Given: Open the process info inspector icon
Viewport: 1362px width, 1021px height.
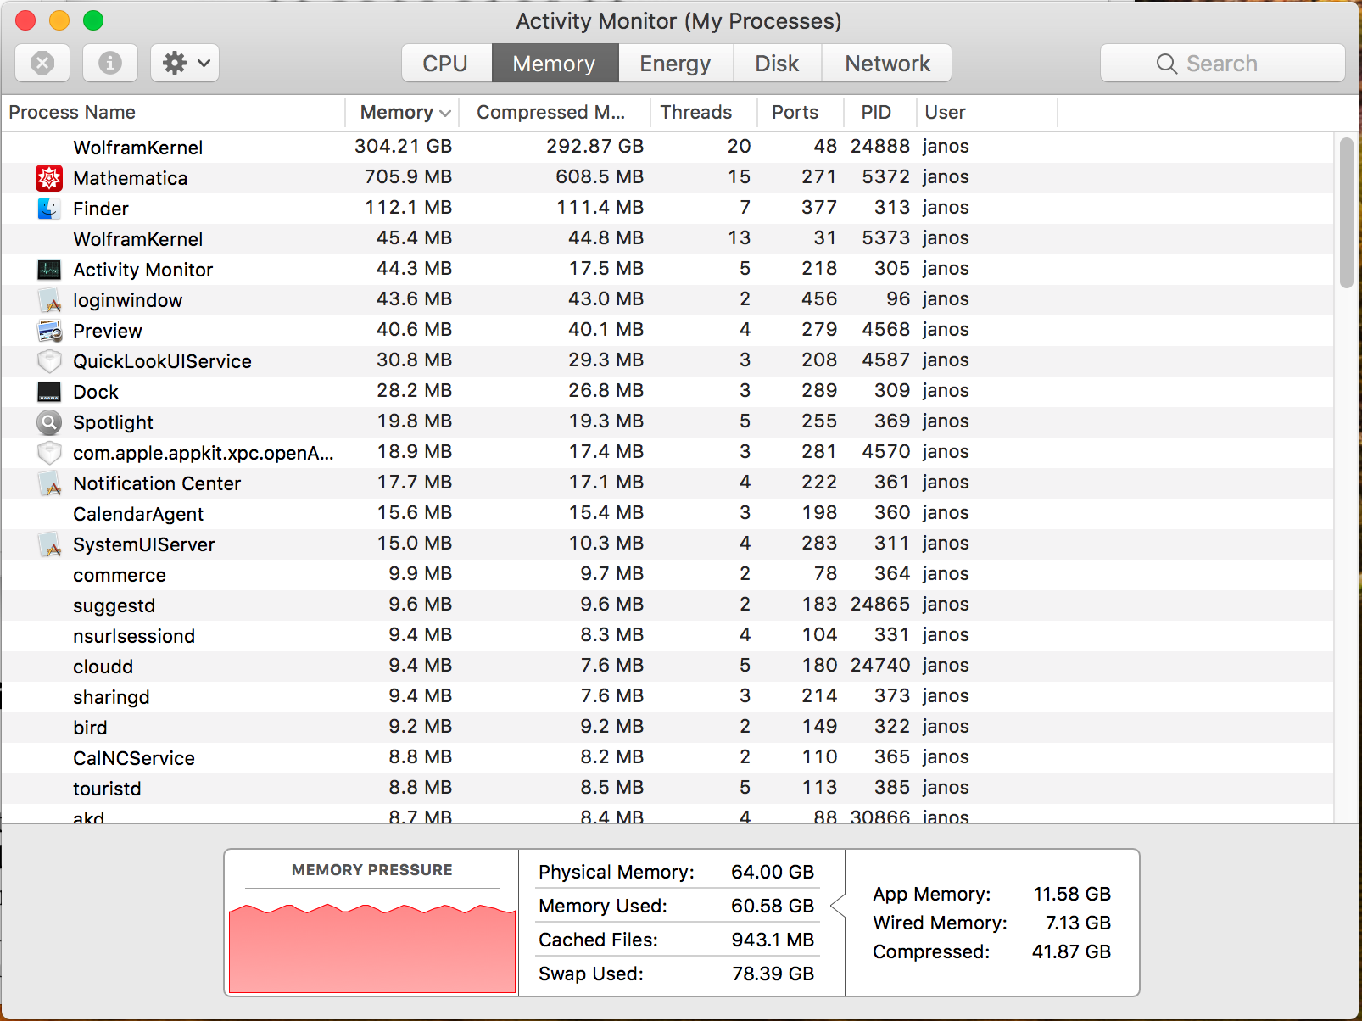Looking at the screenshot, I should click(110, 63).
